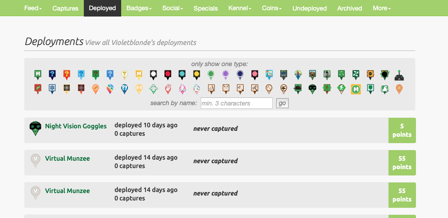Filter by the orange crosshair target pin icon
448x218 pixels.
[399, 89]
